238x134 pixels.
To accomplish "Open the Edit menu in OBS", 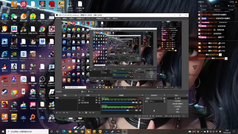I will coord(65,18).
